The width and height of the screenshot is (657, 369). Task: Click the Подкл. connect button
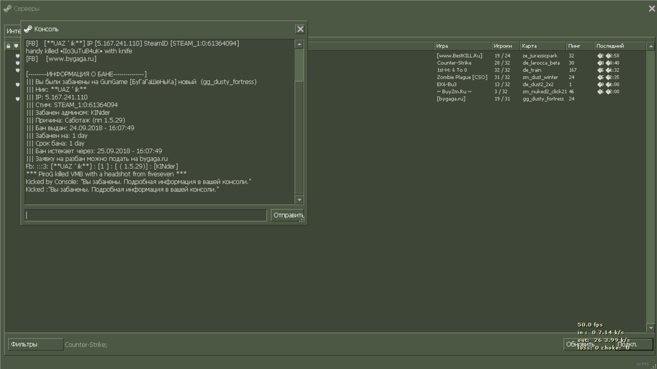point(634,344)
